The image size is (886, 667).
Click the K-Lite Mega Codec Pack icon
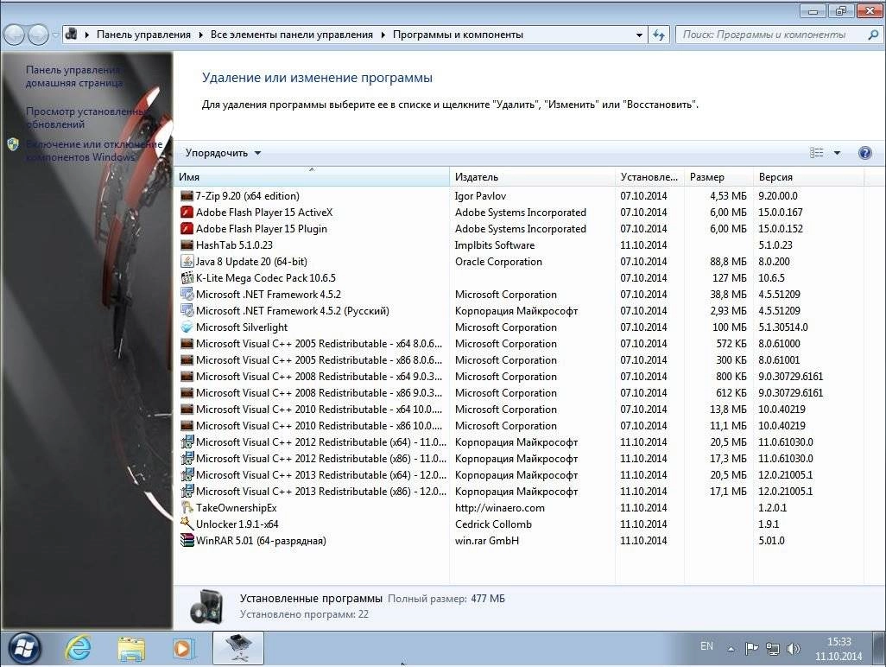(x=187, y=278)
